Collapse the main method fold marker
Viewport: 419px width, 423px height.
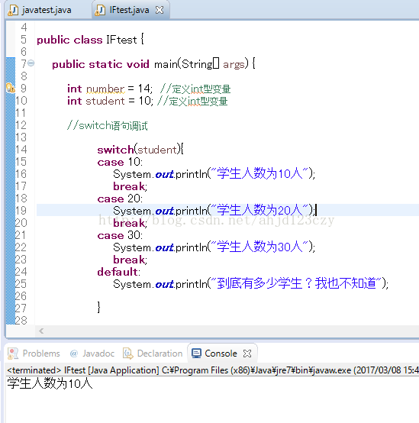[31, 63]
